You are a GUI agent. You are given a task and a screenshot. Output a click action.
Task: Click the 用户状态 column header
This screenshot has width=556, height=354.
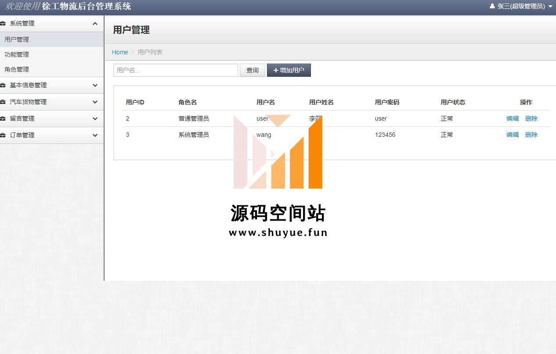[x=453, y=102]
